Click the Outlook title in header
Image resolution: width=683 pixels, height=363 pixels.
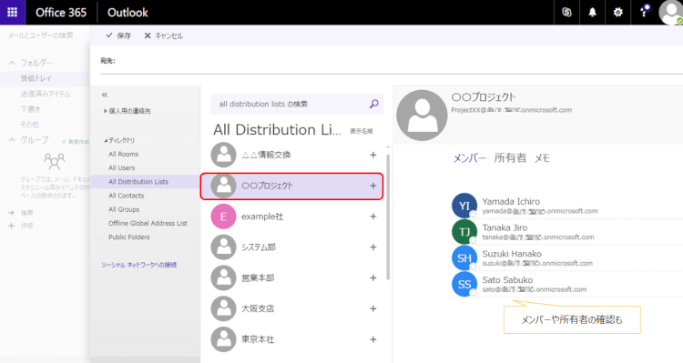[x=127, y=13]
